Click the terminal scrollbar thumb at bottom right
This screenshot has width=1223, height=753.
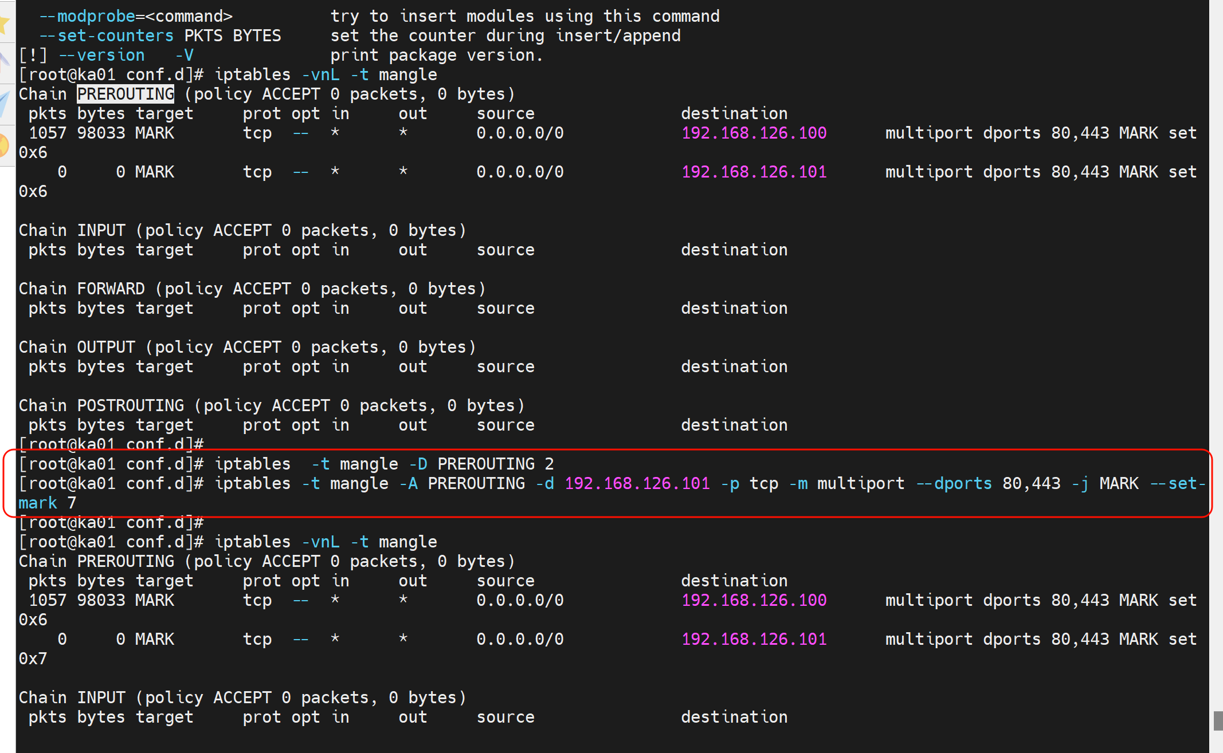point(1218,720)
